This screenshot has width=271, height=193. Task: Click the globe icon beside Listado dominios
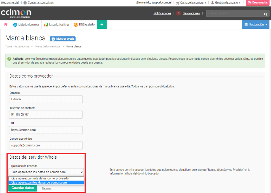coord(15,25)
